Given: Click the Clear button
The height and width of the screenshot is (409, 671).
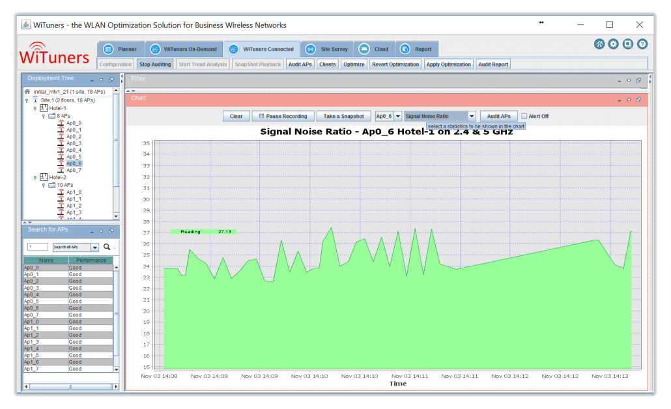Looking at the screenshot, I should pos(236,116).
